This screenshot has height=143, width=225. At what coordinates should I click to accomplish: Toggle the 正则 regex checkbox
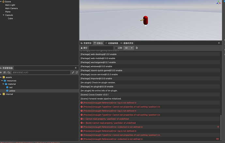coord(116,48)
